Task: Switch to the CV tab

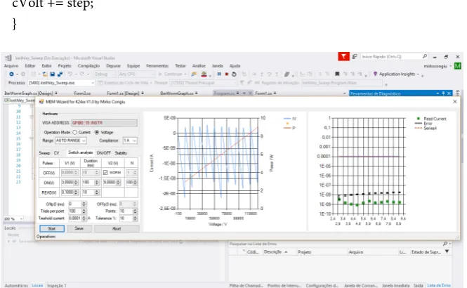Action: coord(57,153)
